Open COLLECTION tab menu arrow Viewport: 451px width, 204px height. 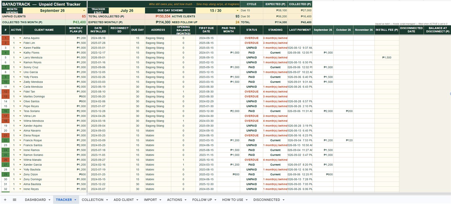pyautogui.click(x=107, y=200)
